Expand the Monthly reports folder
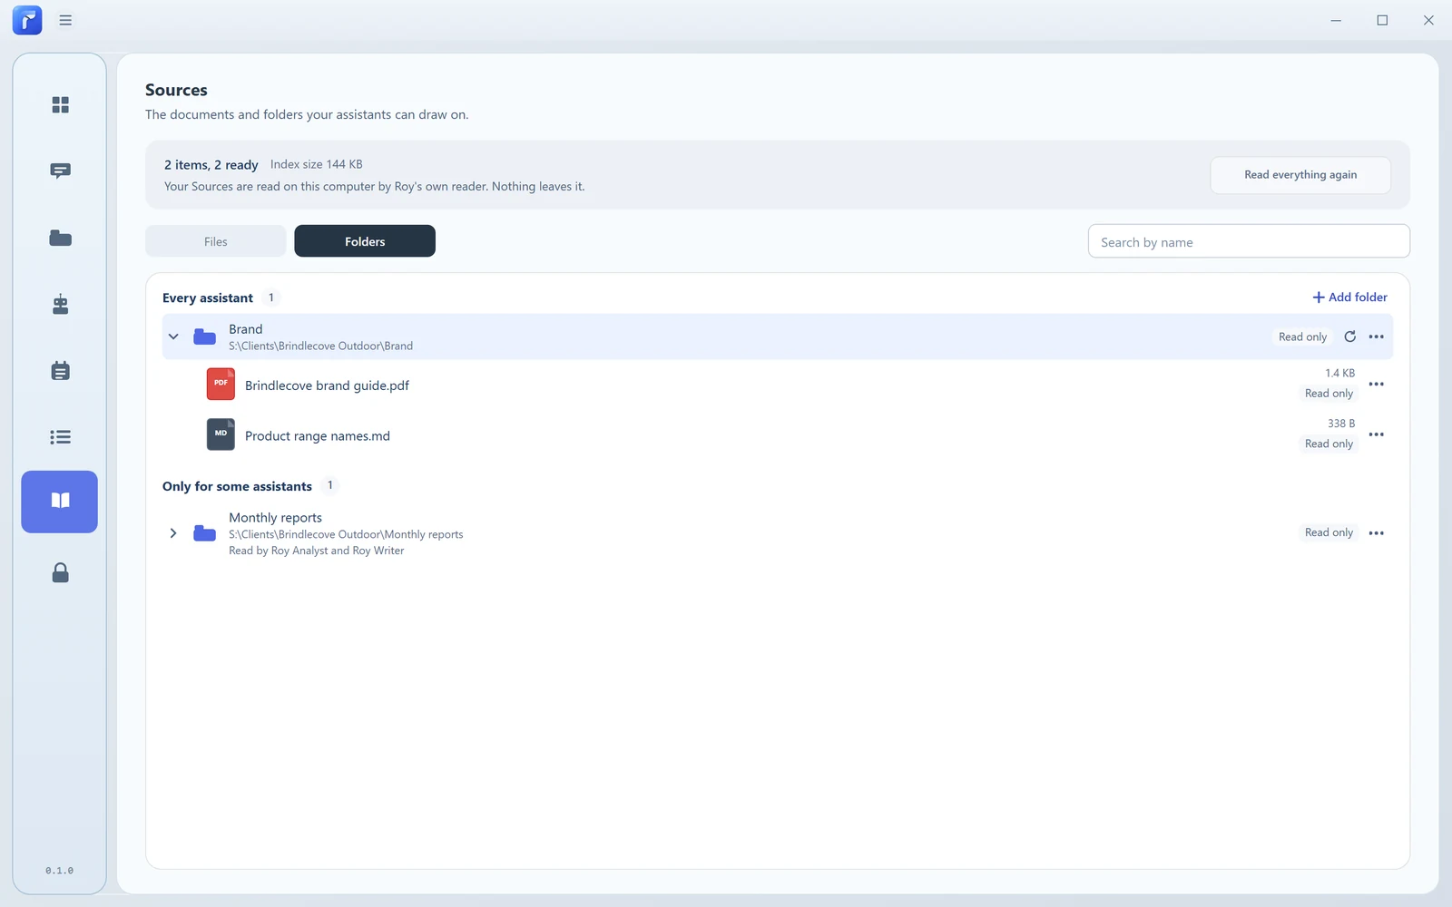Screen dimensions: 1452x907 click(x=173, y=533)
